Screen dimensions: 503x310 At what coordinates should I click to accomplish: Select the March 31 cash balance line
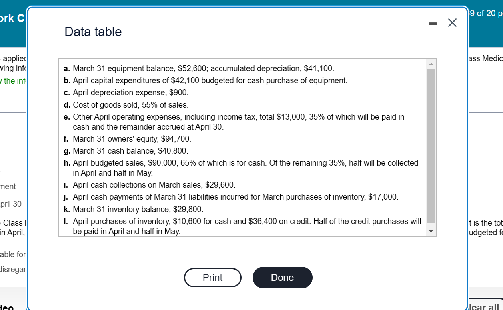[x=126, y=151]
